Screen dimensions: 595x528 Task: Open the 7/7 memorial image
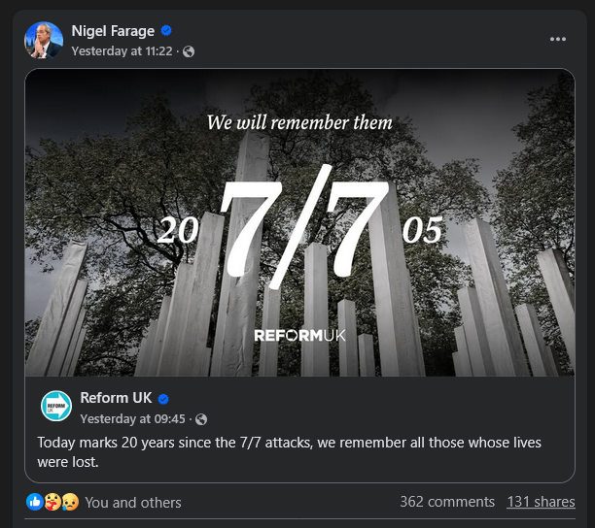pos(299,223)
